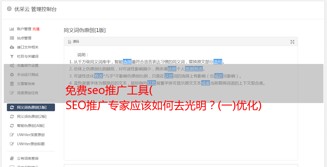Select UWriter深度原创 sidebar entry
The height and width of the screenshot is (167, 327).
pos(31,135)
